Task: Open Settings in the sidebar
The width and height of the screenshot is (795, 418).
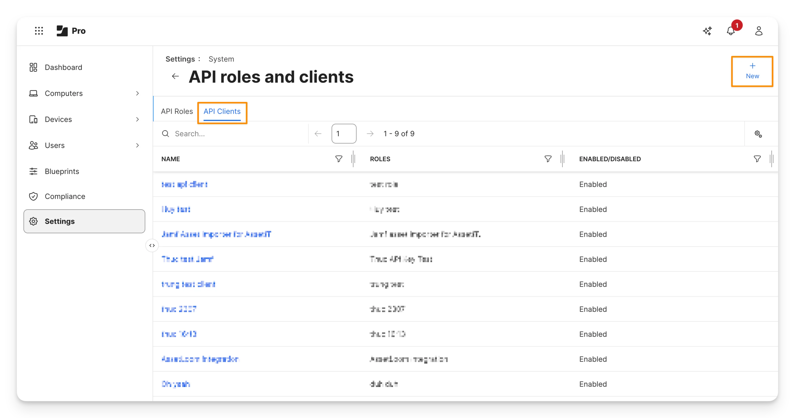Action: pyautogui.click(x=84, y=221)
